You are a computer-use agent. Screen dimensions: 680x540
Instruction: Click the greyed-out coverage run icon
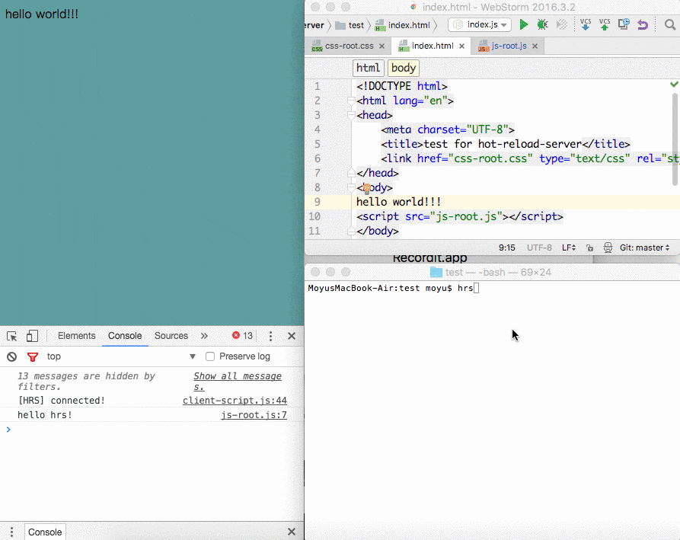(x=562, y=24)
